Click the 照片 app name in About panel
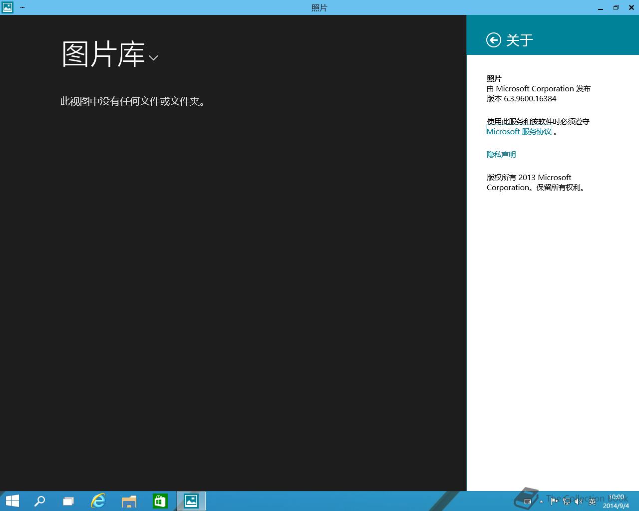Image resolution: width=639 pixels, height=511 pixels. [494, 79]
